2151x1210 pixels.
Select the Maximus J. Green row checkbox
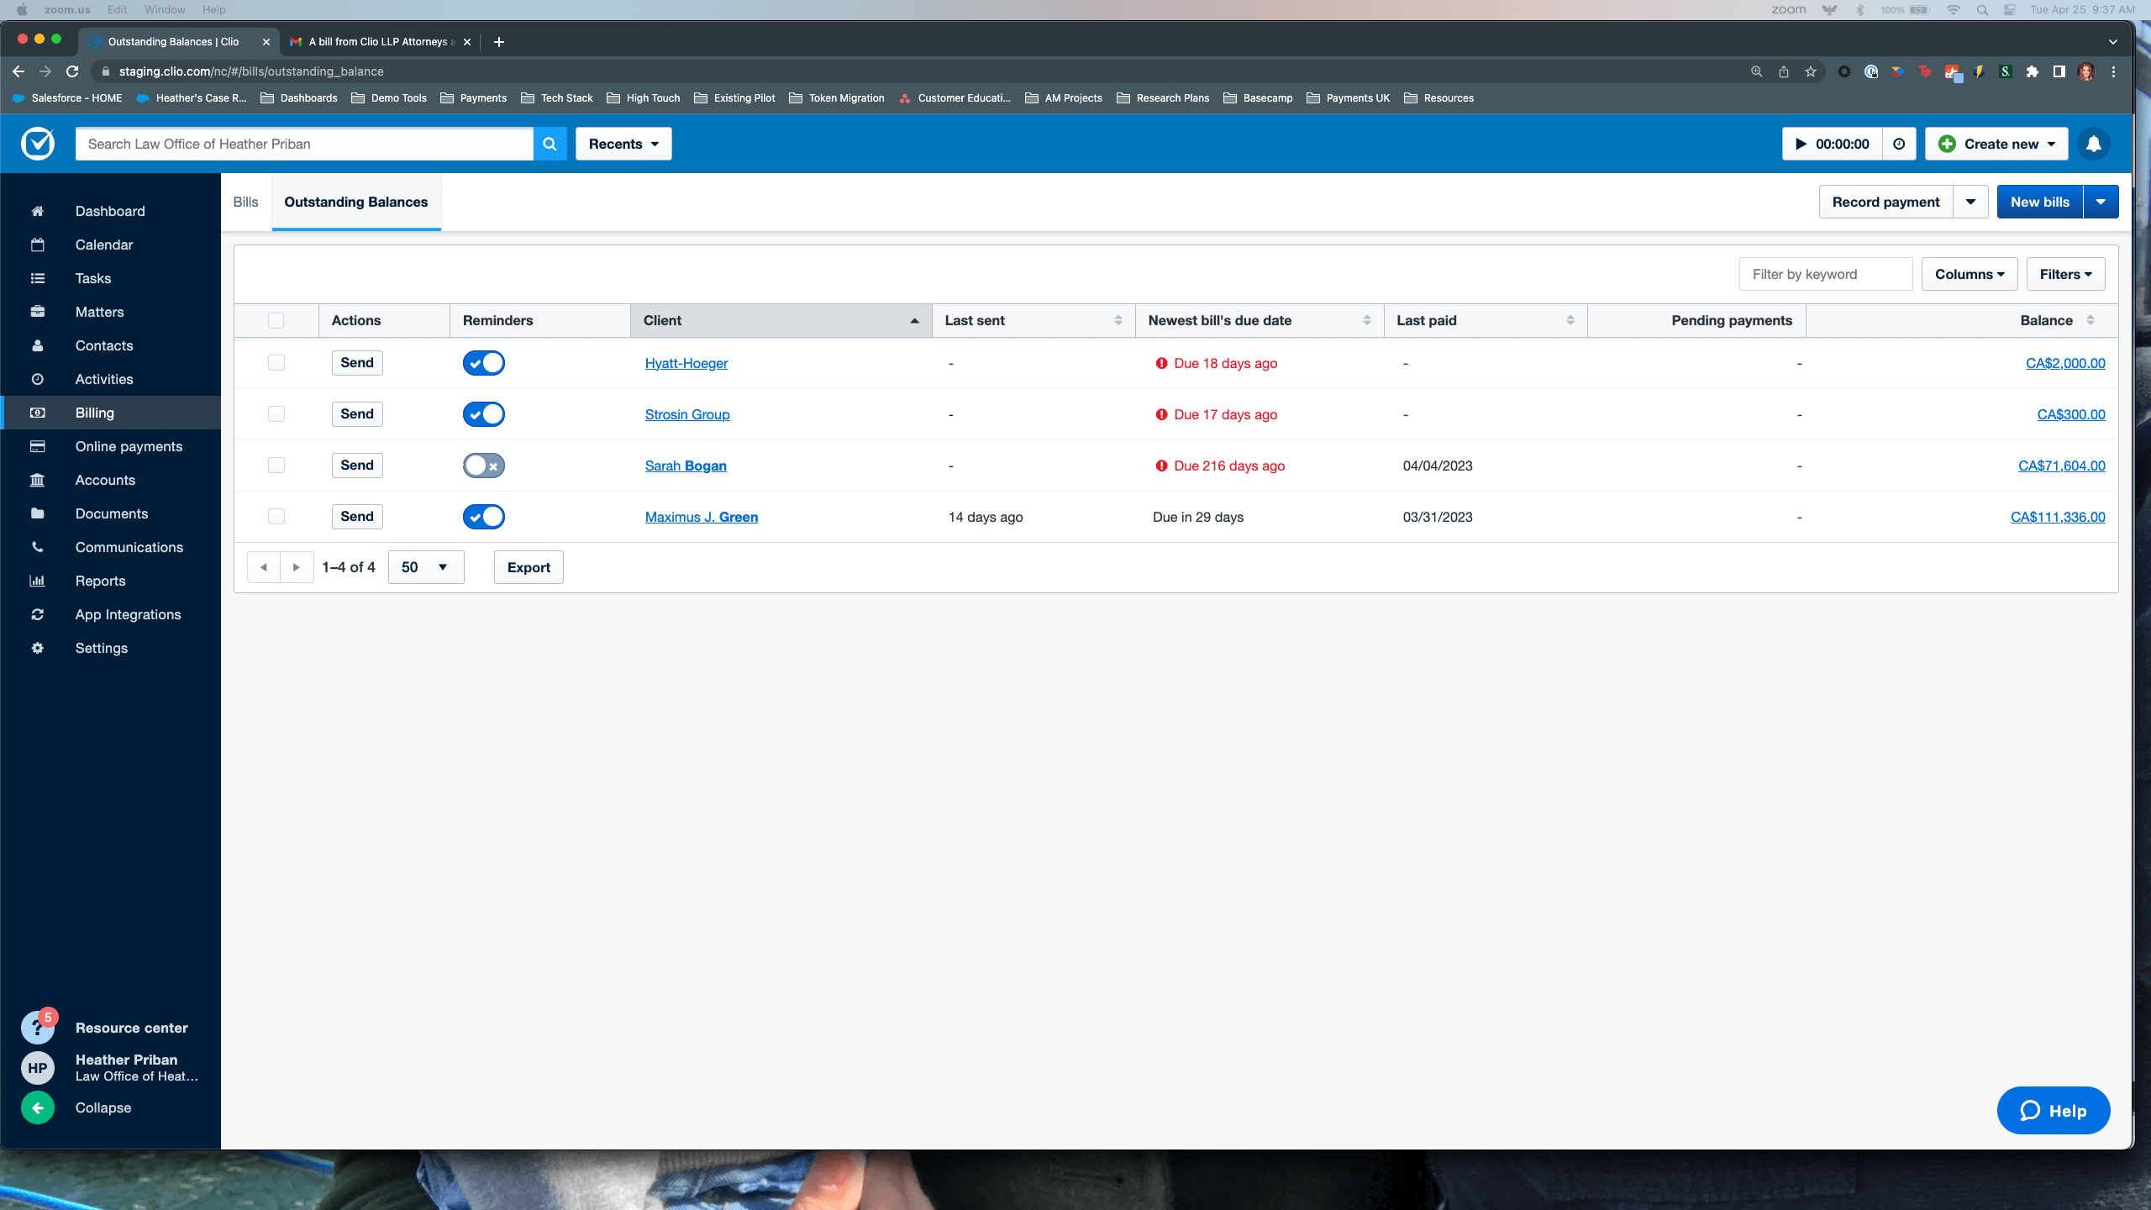[276, 517]
